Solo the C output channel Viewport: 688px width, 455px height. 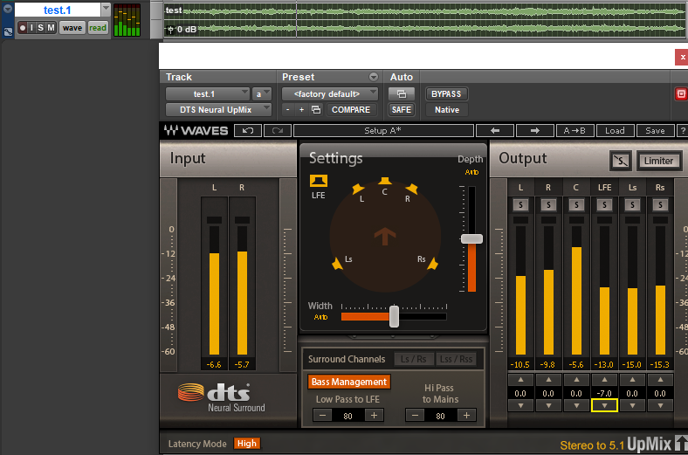click(576, 204)
